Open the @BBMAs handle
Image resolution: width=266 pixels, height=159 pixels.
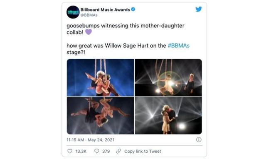pyautogui.click(x=89, y=15)
